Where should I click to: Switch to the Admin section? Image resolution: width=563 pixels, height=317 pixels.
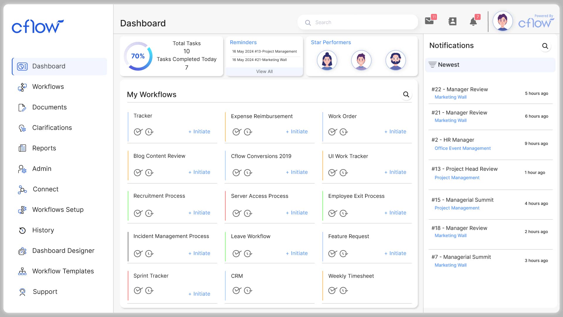42,169
